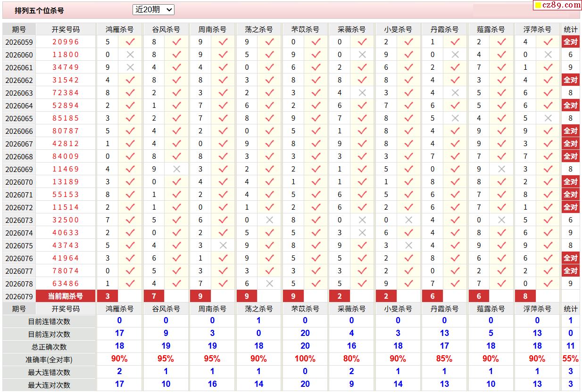This screenshot has height=392, width=582.
Task: Click the 全对 badge in row 2026062
Action: 571,80
